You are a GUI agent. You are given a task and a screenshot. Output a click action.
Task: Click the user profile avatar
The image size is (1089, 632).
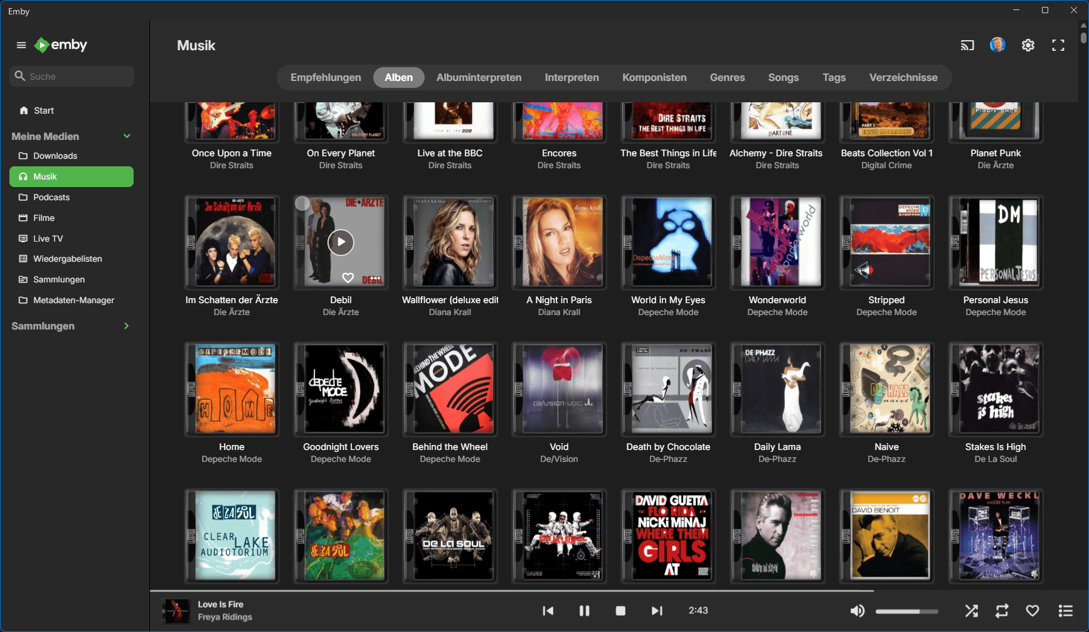[x=997, y=45]
